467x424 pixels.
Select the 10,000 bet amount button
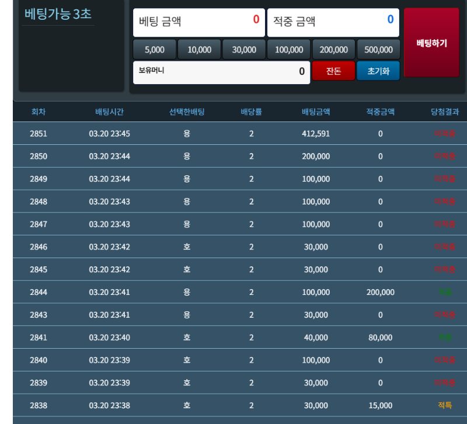199,50
